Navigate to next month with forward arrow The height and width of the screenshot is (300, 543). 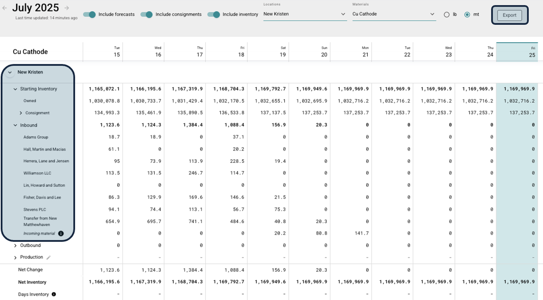click(67, 7)
